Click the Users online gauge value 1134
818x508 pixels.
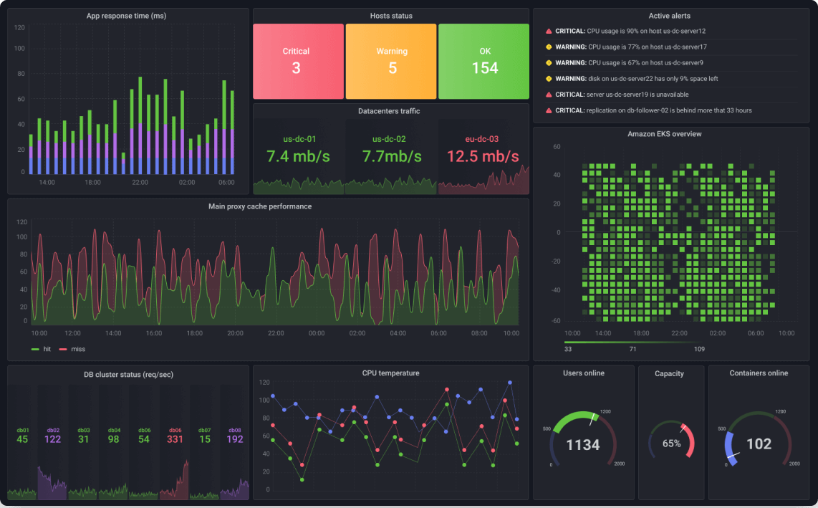pyautogui.click(x=583, y=445)
